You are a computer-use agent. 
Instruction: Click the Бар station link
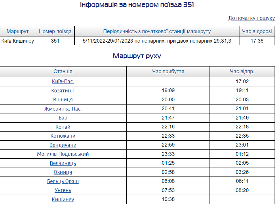[x=63, y=118]
